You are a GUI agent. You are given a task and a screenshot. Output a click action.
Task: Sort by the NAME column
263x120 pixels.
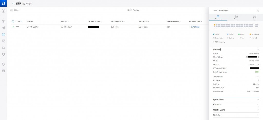31,21
